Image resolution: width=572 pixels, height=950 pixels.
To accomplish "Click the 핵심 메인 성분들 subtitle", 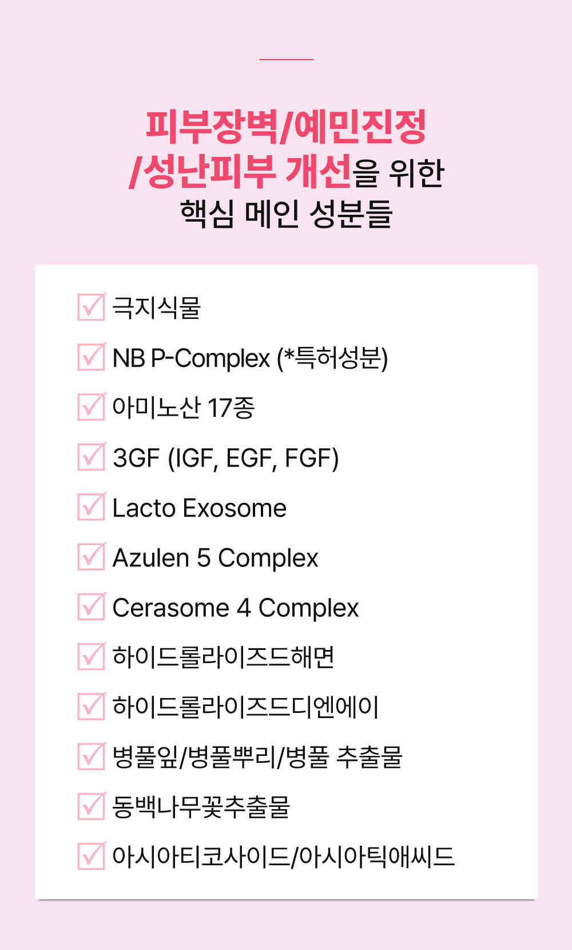I will 286,214.
